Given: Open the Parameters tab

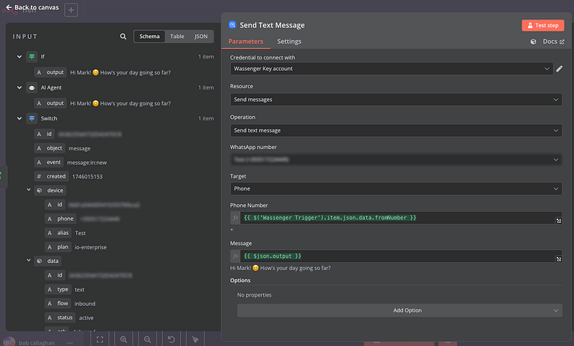Looking at the screenshot, I should (245, 42).
